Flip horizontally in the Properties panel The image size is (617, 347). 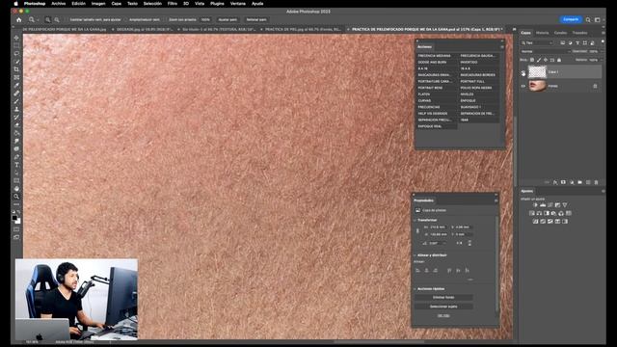(459, 243)
